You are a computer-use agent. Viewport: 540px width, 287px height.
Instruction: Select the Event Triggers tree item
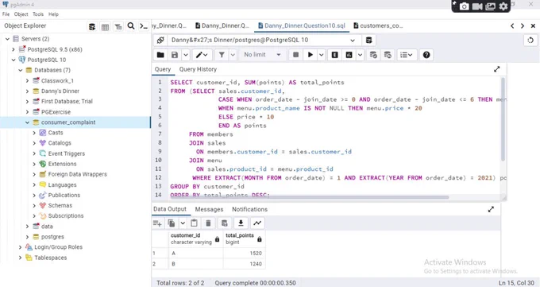click(66, 153)
